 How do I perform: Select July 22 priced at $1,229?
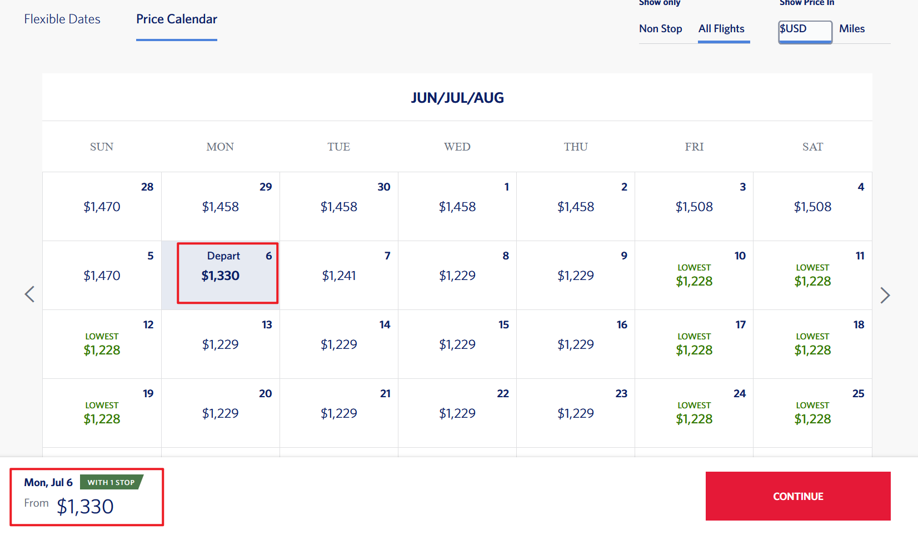point(457,413)
